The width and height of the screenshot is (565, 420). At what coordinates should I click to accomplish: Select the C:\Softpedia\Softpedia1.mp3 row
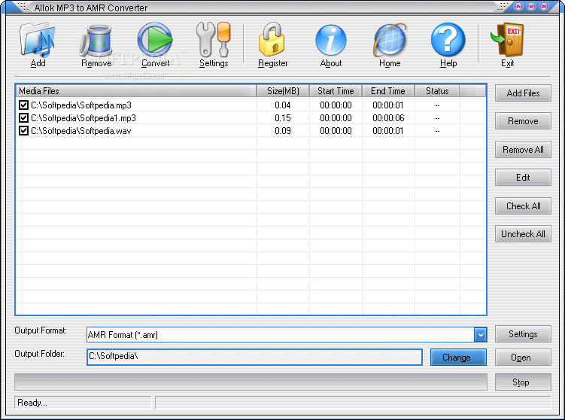(x=251, y=118)
